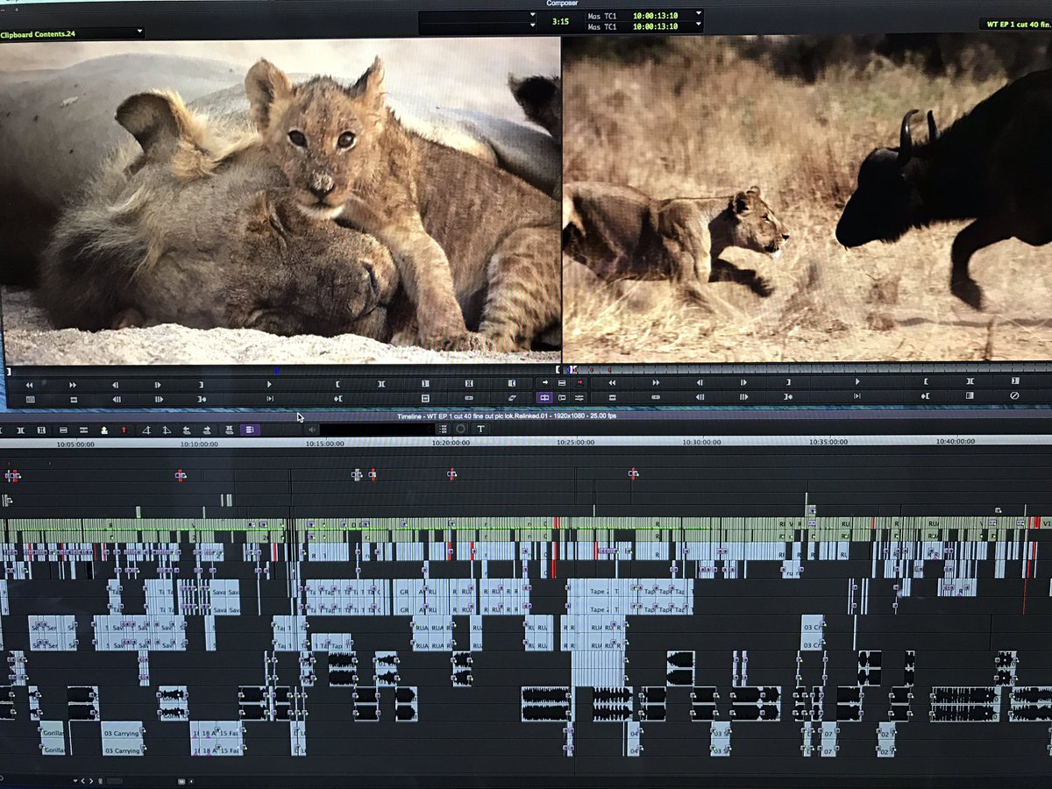
Task: Click the red Overwrite arrow between monitors
Action: point(579,383)
